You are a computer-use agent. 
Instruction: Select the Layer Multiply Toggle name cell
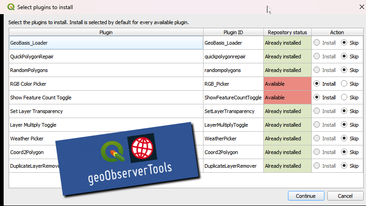[x=106, y=125]
